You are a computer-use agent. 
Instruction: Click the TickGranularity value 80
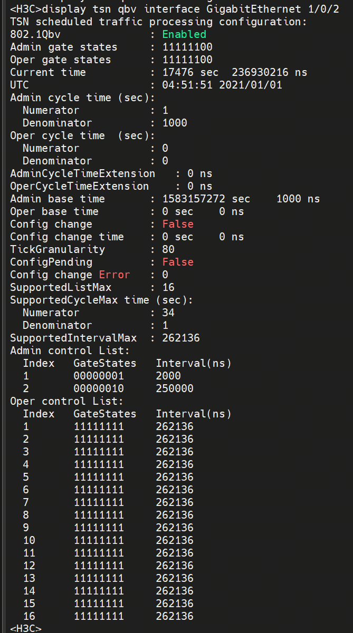click(168, 249)
